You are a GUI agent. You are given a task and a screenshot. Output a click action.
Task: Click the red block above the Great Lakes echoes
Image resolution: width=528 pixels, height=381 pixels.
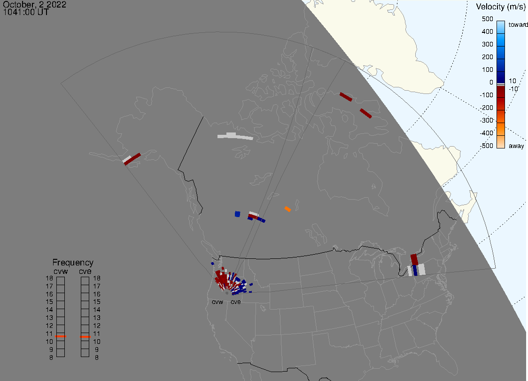coord(414,260)
